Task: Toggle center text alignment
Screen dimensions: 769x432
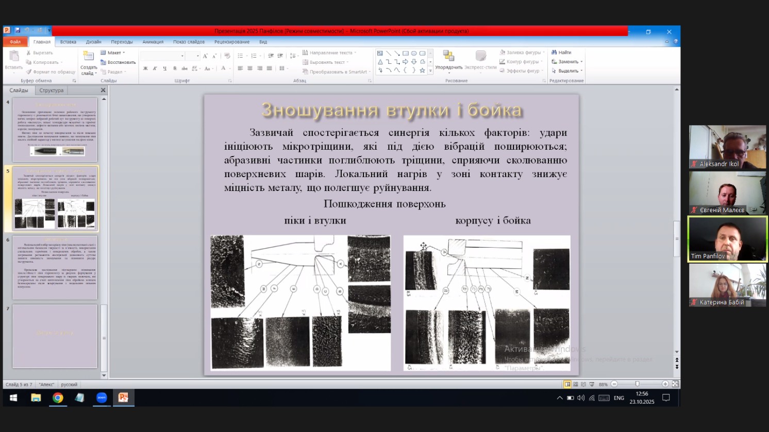Action: pos(250,68)
